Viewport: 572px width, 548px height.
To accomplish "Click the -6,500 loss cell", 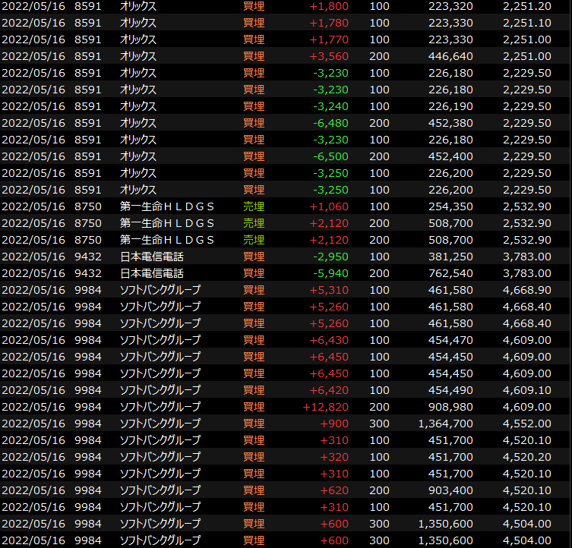I will [330, 156].
